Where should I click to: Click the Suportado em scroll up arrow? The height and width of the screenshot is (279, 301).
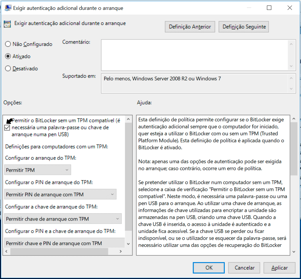291,78
